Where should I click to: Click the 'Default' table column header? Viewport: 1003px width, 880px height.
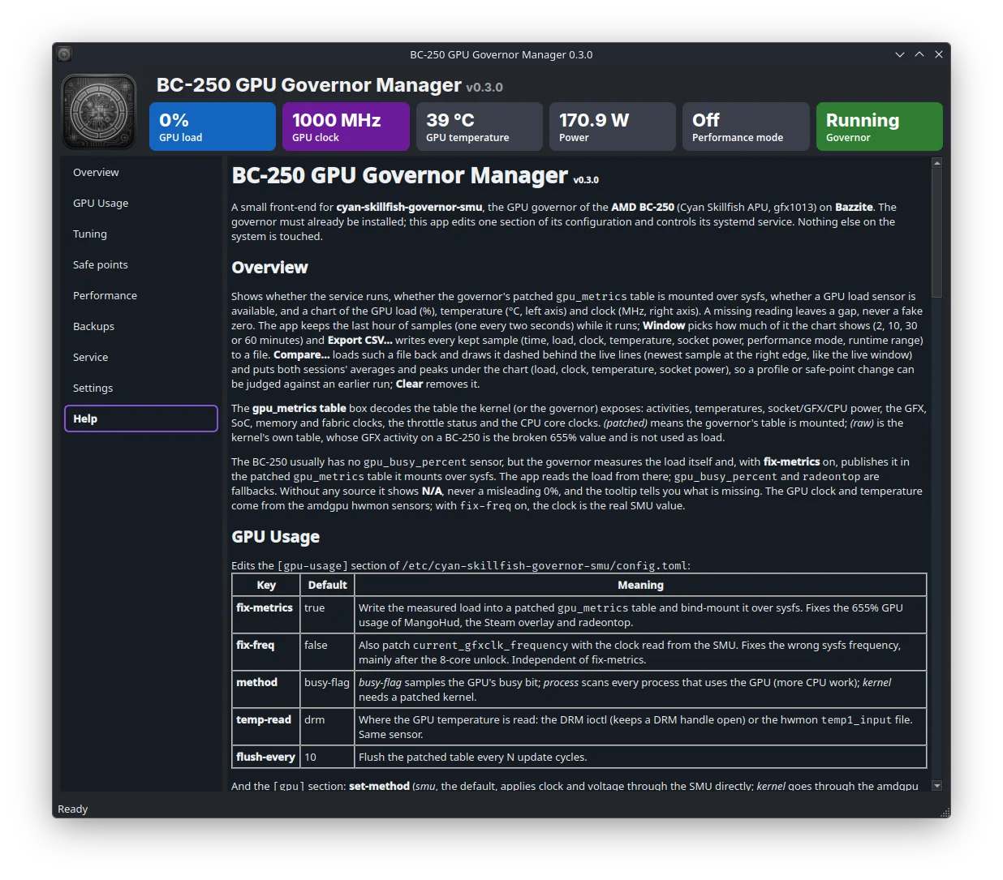[x=327, y=585]
